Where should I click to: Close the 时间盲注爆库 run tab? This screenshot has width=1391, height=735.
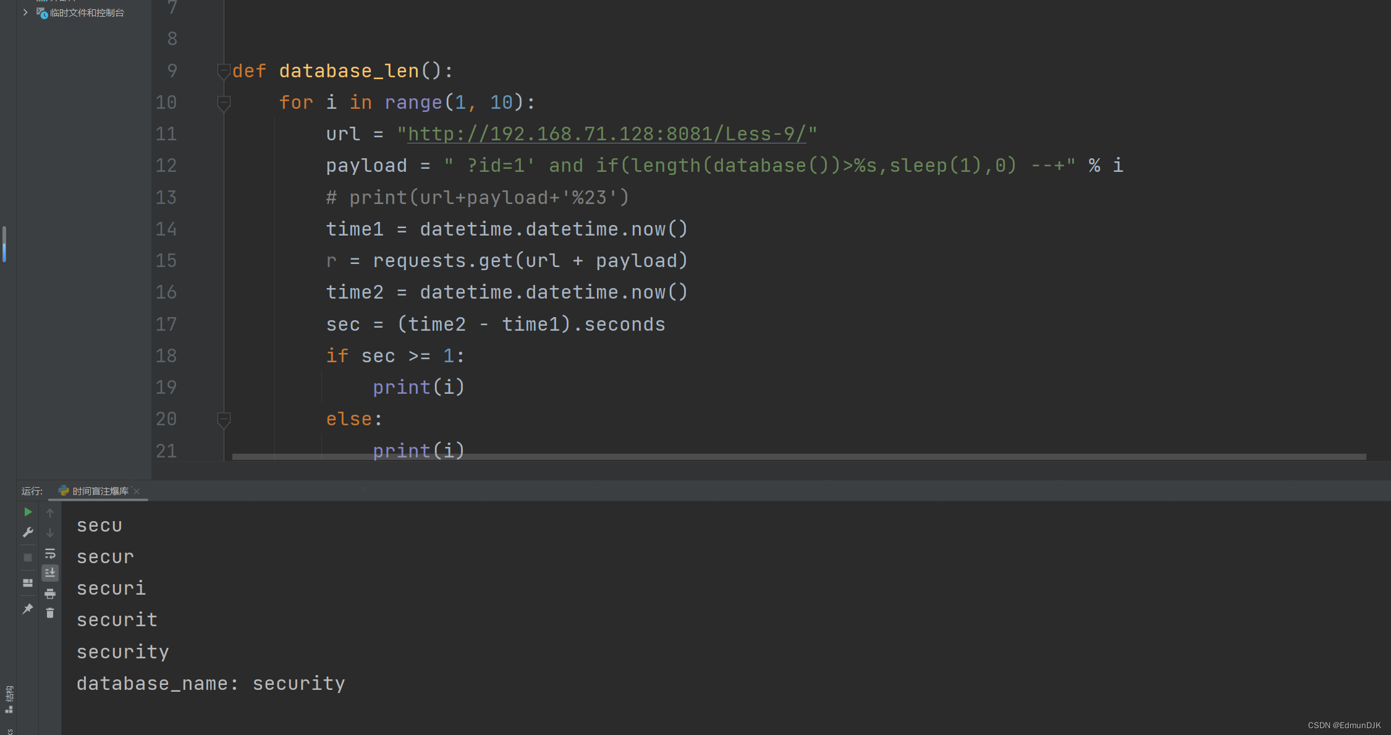(x=137, y=491)
